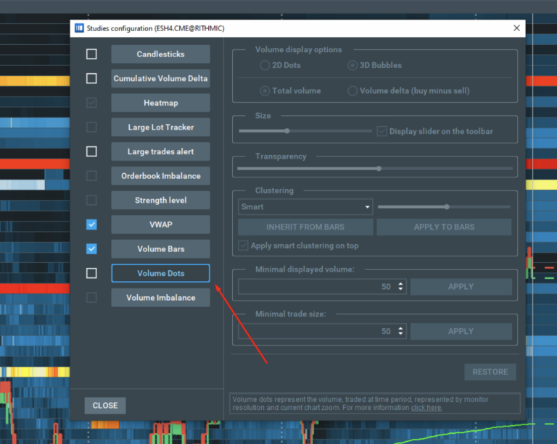This screenshot has width=557, height=444.
Task: Click the Minimal displayed volume input field
Action: (315, 287)
